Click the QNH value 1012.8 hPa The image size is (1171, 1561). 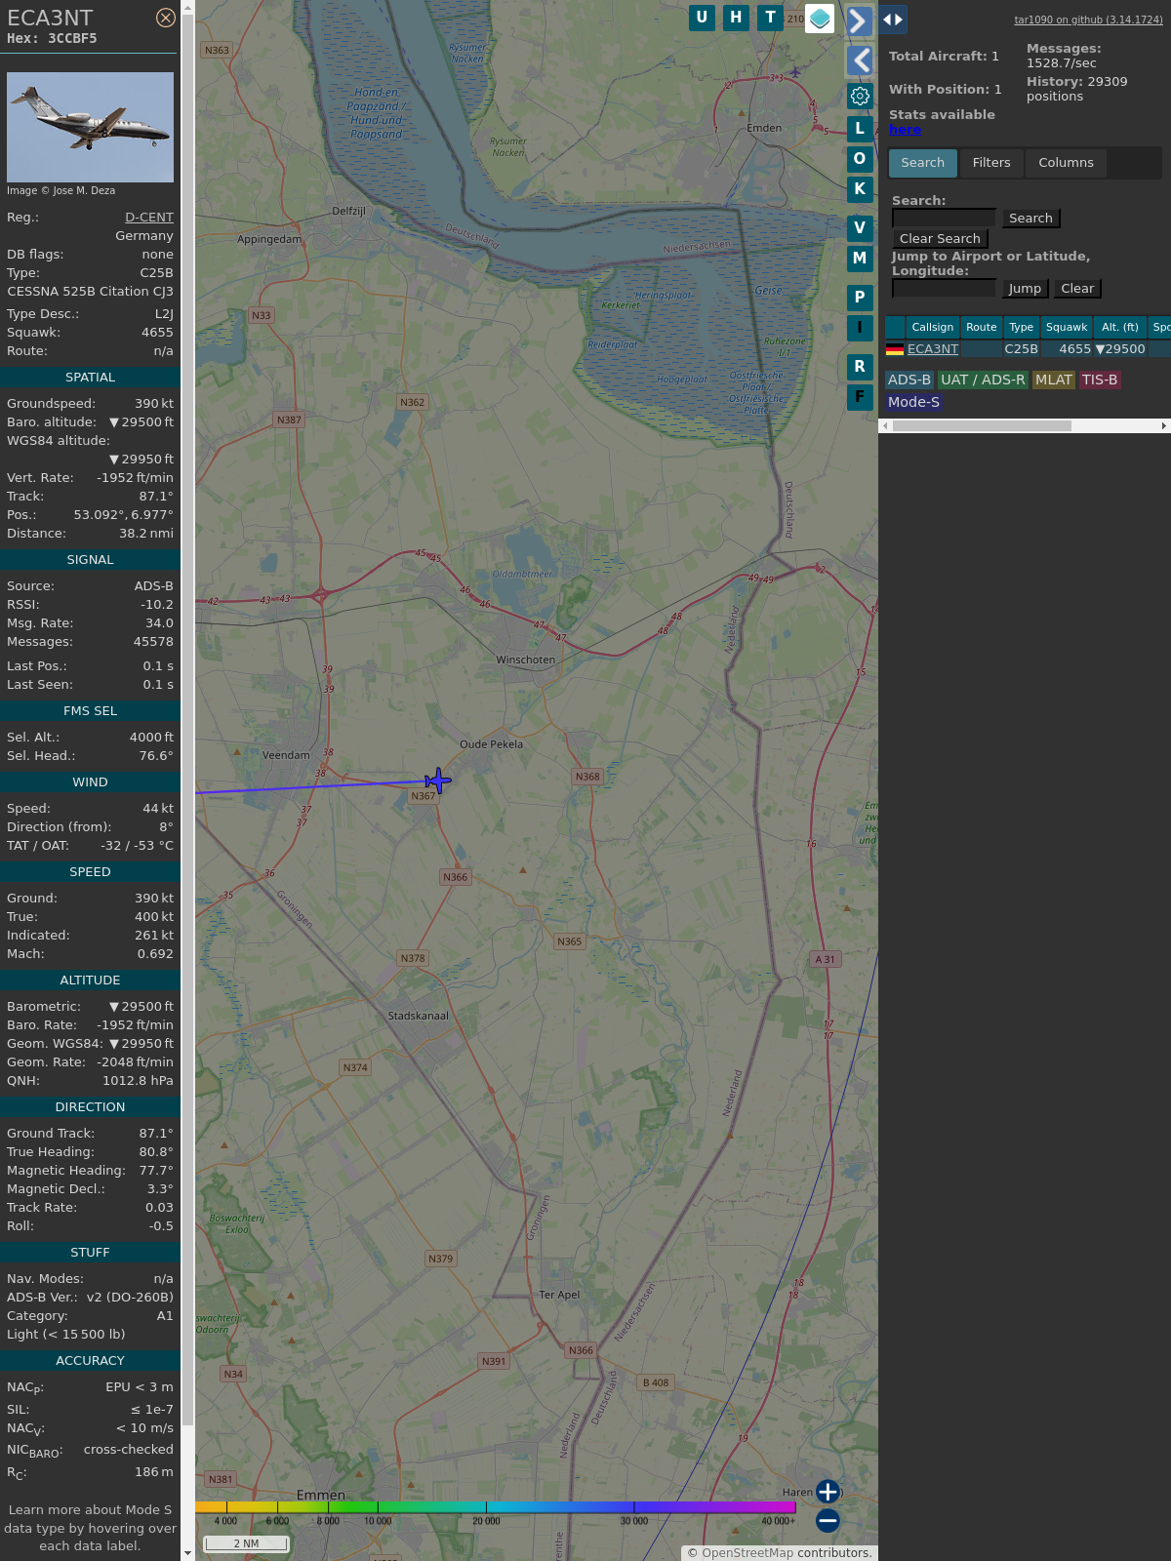138,1081
